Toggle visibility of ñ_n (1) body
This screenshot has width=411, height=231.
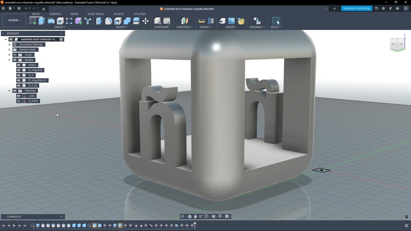19,85
